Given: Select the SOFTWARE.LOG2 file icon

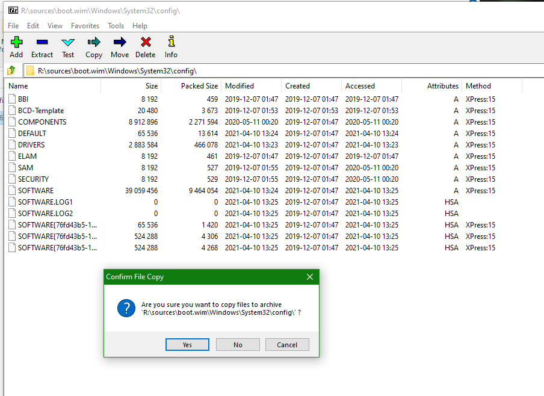Looking at the screenshot, I should click(12, 213).
